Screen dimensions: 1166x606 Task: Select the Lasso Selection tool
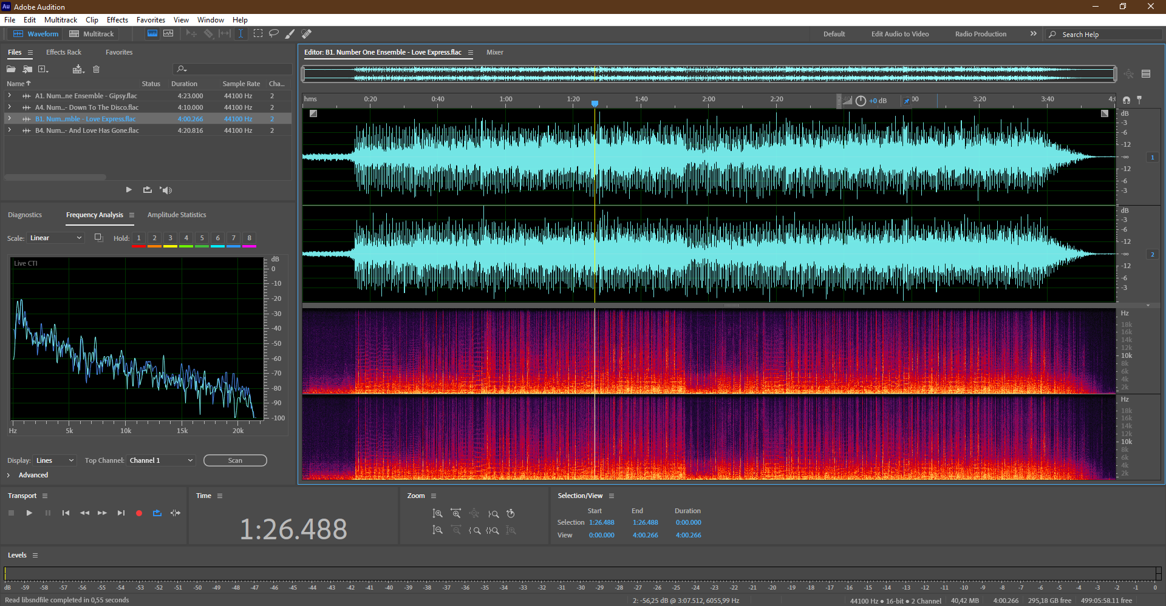274,34
